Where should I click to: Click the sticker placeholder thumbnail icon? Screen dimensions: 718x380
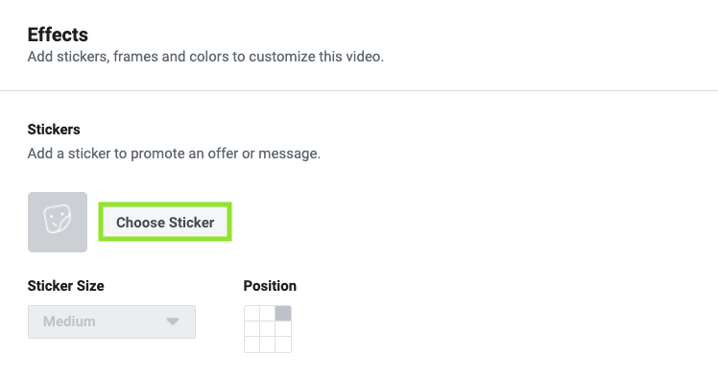[x=58, y=222]
